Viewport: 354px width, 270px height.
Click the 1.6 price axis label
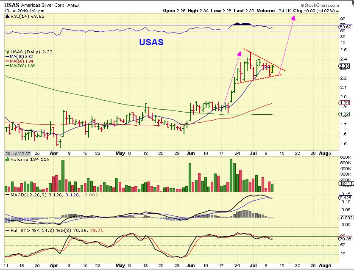tap(344, 134)
